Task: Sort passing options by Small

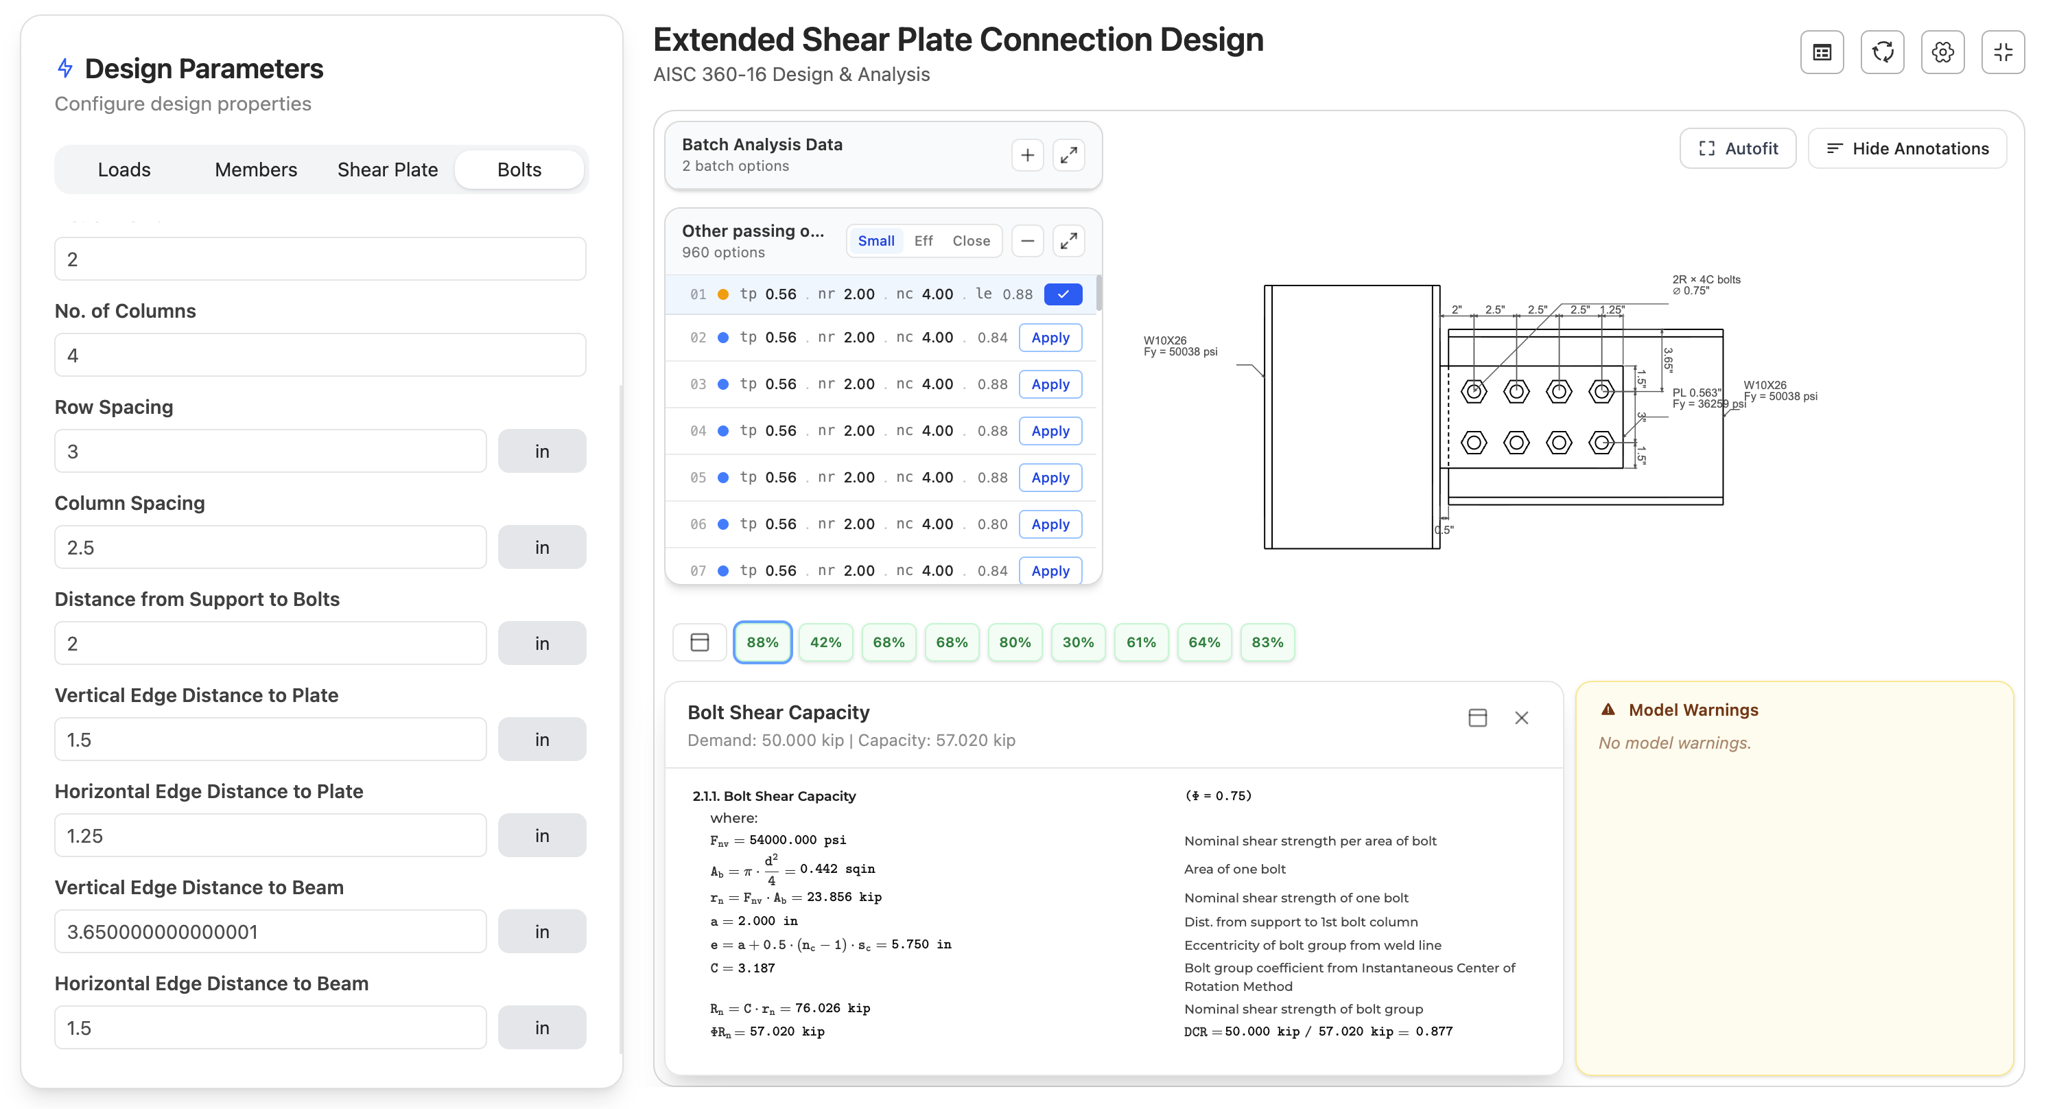Action: [x=876, y=241]
